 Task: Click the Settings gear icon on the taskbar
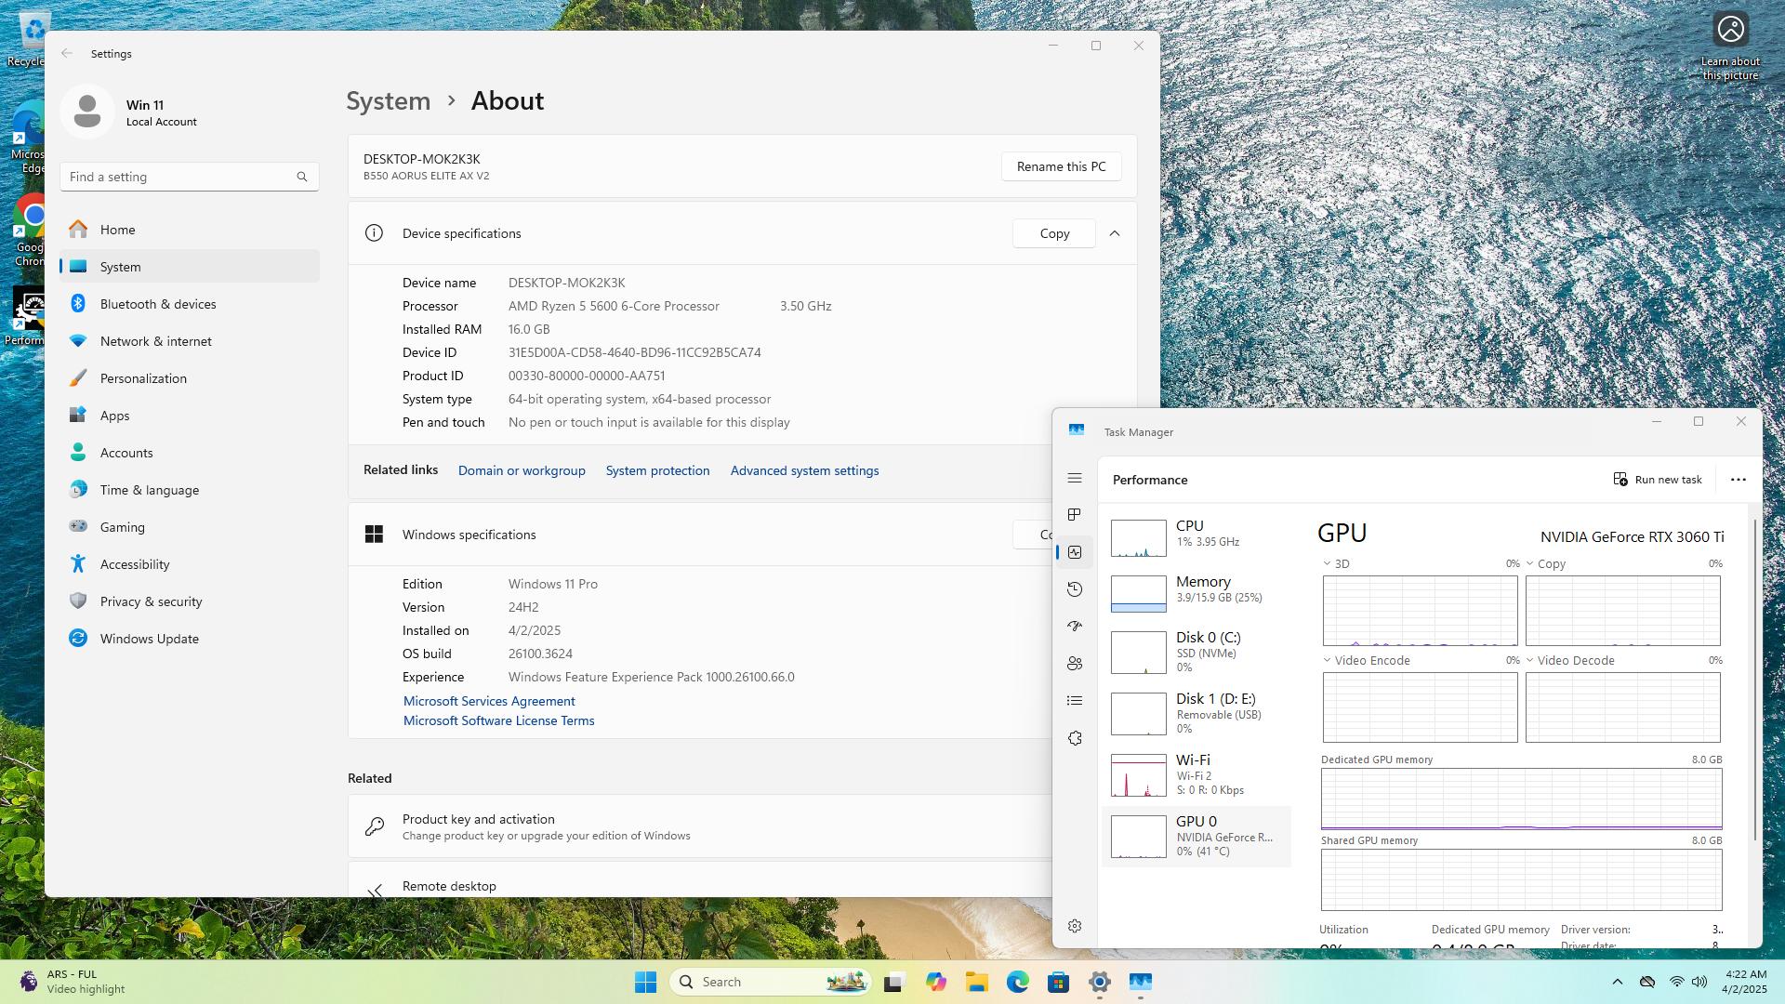point(1099,982)
